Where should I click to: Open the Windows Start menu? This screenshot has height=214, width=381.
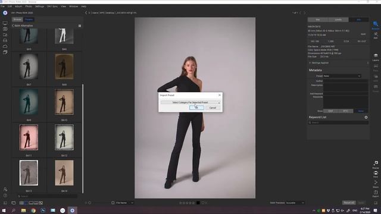(4, 210)
